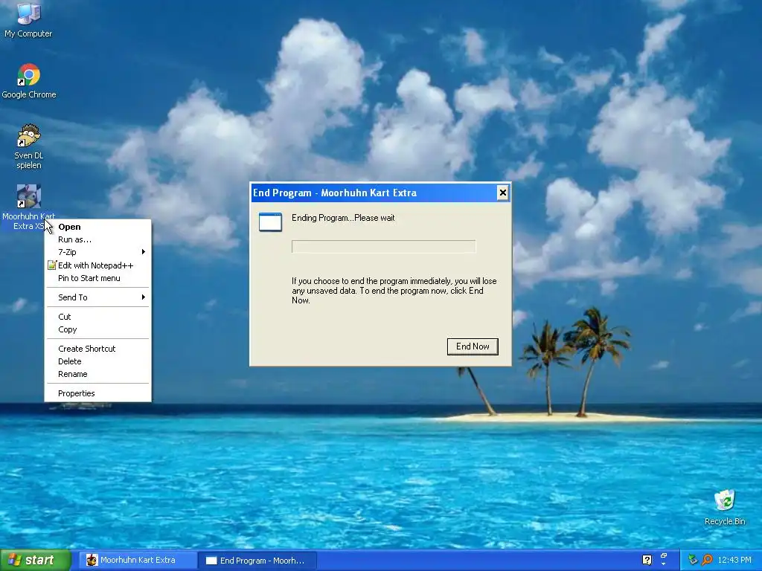762x571 pixels.
Task: Click the End Now button
Action: point(473,346)
